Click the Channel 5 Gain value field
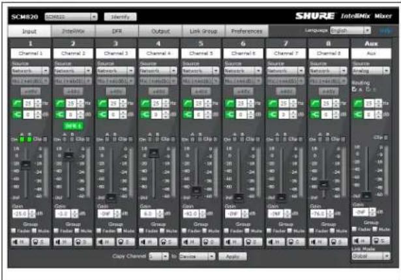Viewport: 401px width, 280px height. 190,213
